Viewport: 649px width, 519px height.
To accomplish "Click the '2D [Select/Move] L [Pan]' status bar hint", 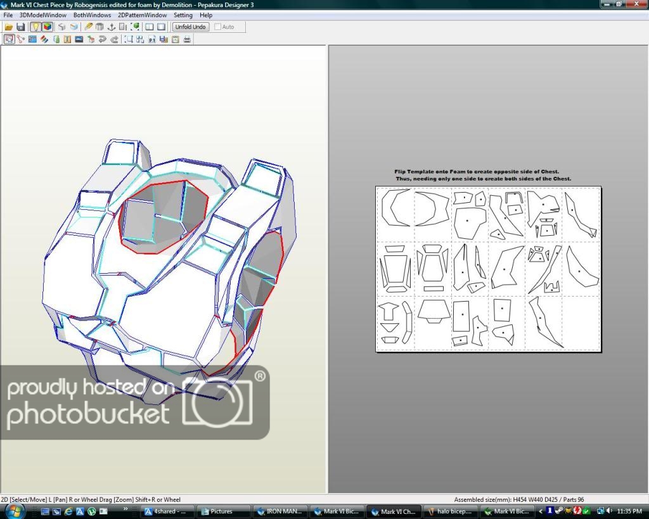I will (x=91, y=499).
